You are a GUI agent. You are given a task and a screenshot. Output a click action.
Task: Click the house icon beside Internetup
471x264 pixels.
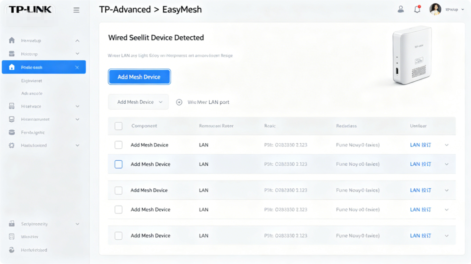(11, 40)
